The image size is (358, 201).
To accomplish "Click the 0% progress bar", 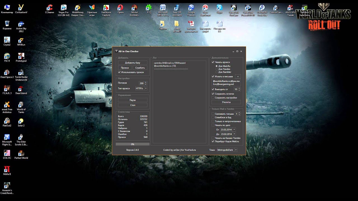I will coord(133,144).
